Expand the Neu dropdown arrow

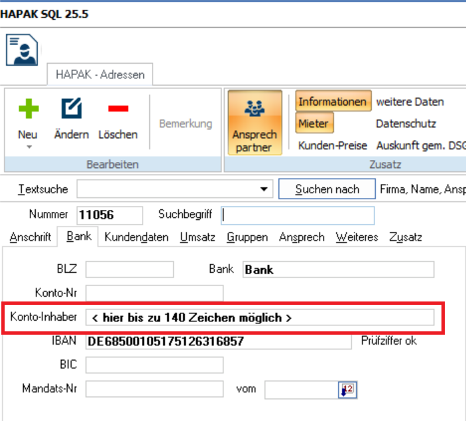click(28, 147)
